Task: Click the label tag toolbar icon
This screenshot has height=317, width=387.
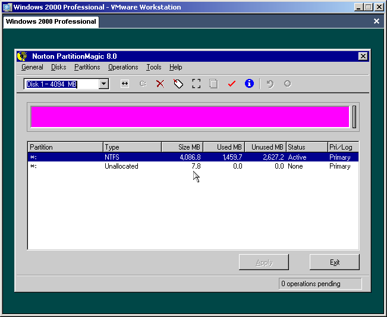Action: pos(178,84)
